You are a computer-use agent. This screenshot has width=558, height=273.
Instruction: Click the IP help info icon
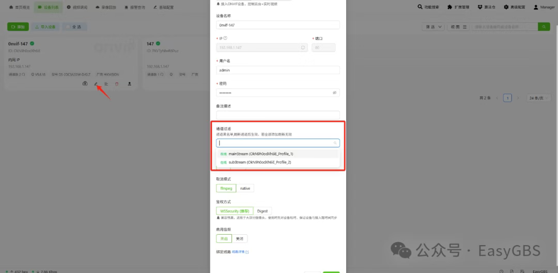pyautogui.click(x=225, y=38)
